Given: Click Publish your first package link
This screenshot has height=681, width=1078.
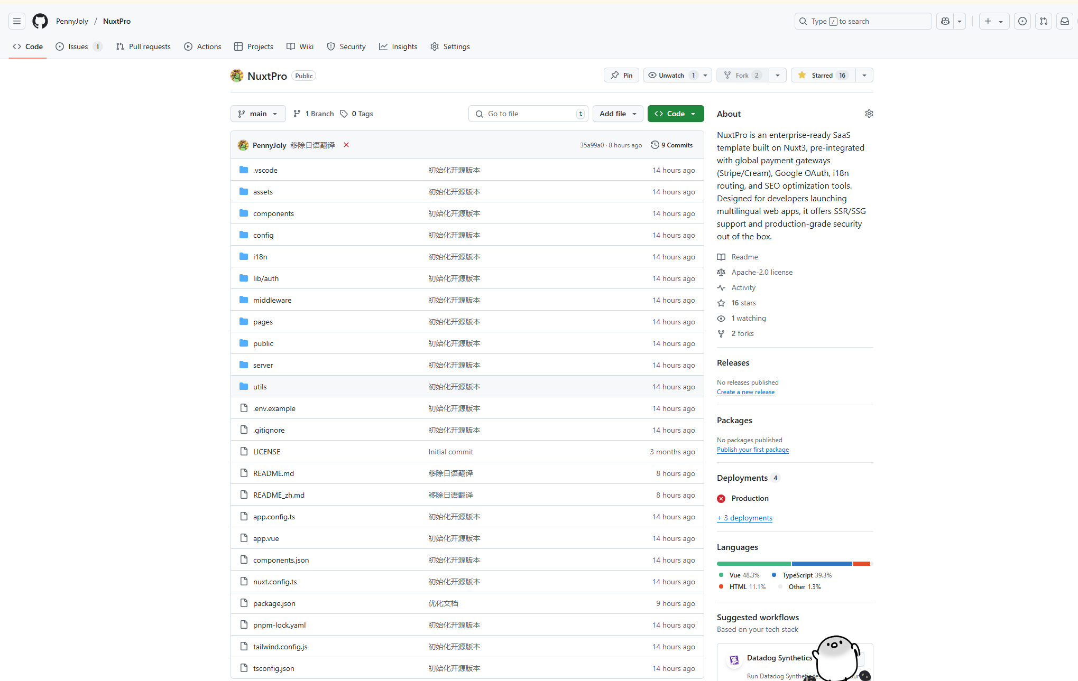Looking at the screenshot, I should pos(753,450).
